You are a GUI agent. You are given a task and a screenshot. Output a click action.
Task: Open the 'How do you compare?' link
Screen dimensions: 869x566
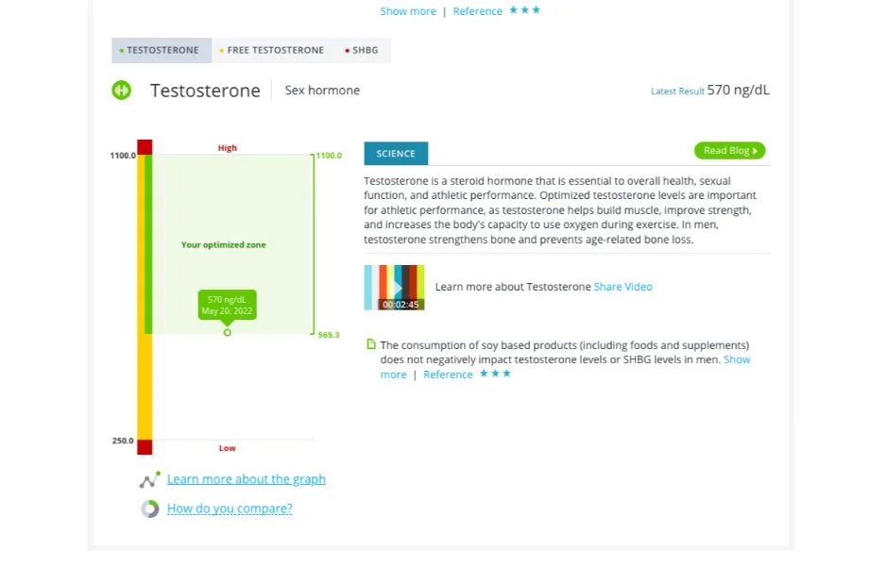point(230,508)
